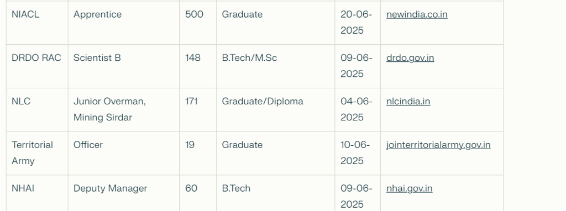Click the B.Tech/M.Sc qualification cell

[275, 66]
